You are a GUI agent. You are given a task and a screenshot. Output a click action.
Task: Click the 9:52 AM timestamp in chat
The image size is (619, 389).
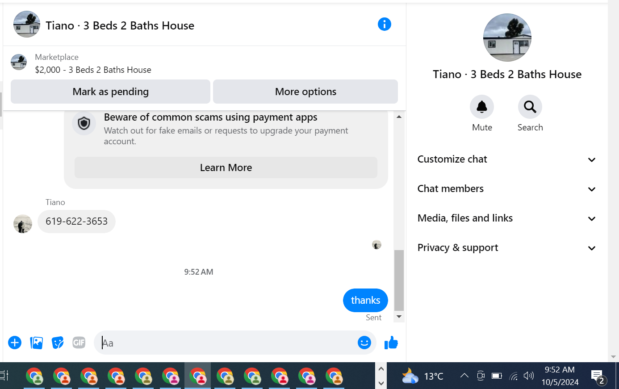point(199,272)
